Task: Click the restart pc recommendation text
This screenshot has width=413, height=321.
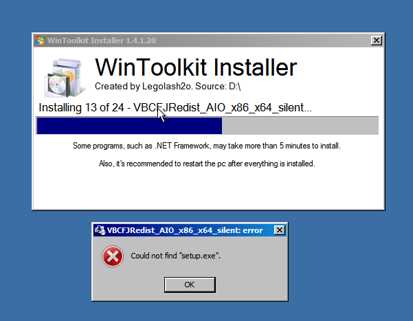Action: pos(207,164)
